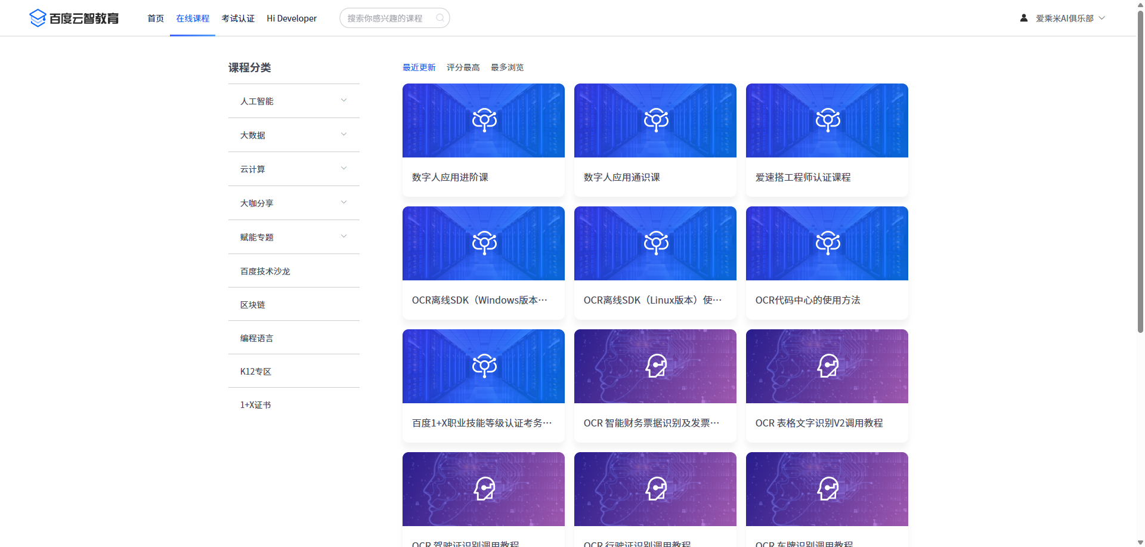Sort courses by 评分最高
Viewport: 1145px width, 547px height.
pyautogui.click(x=463, y=67)
